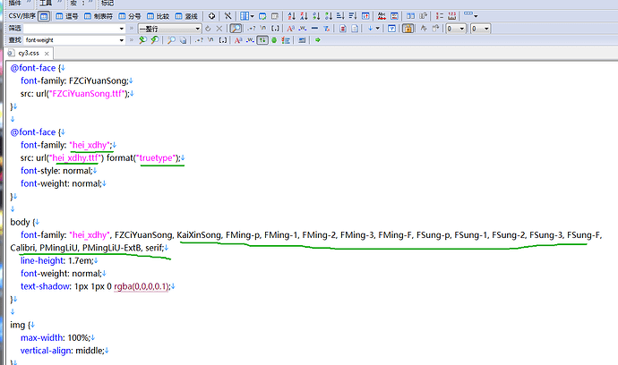618x365 pixels.
Task: Click the join columns icon
Action: (x=423, y=16)
